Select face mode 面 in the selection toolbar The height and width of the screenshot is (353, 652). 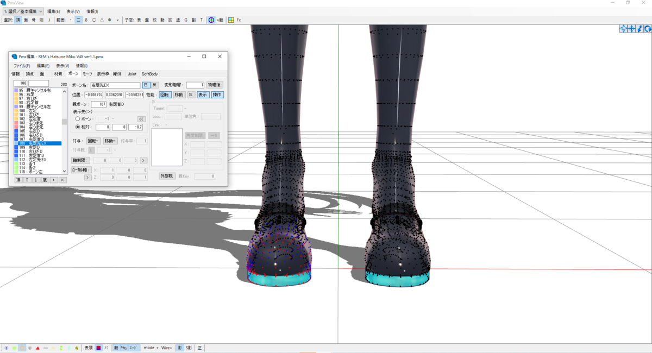coord(26,20)
